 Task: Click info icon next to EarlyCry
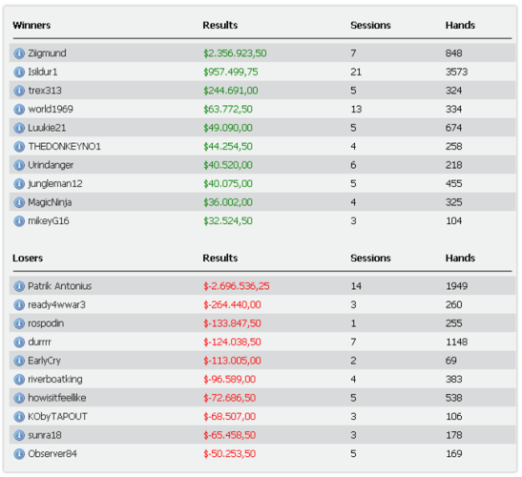[19, 361]
